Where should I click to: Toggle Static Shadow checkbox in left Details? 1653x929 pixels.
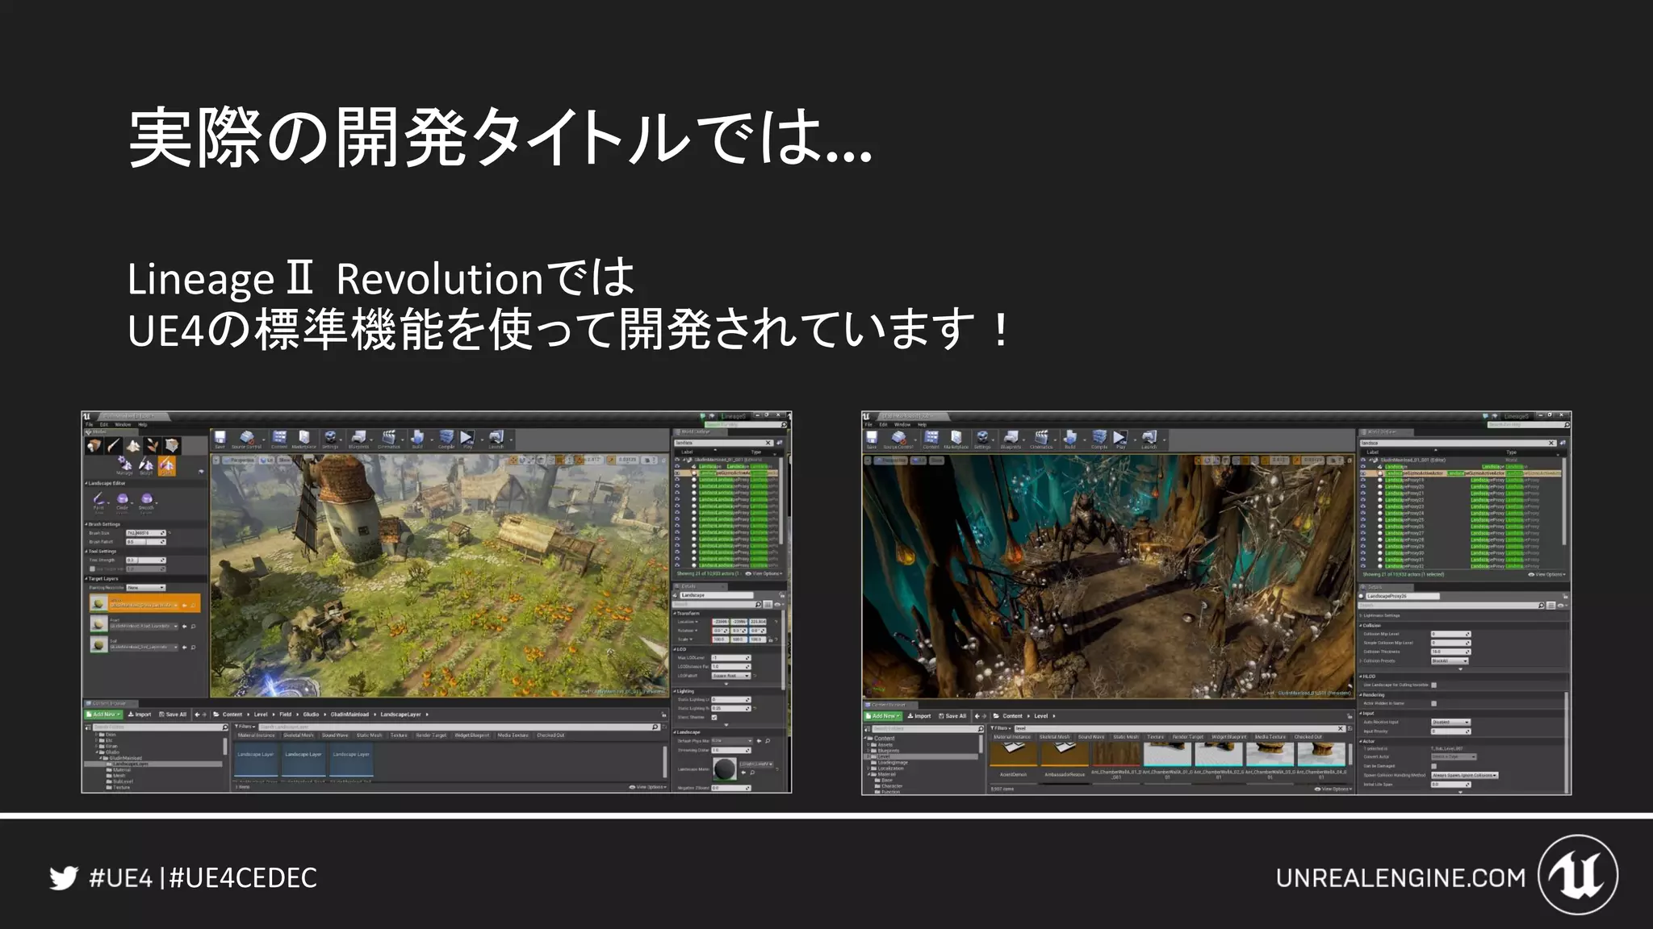tap(714, 717)
